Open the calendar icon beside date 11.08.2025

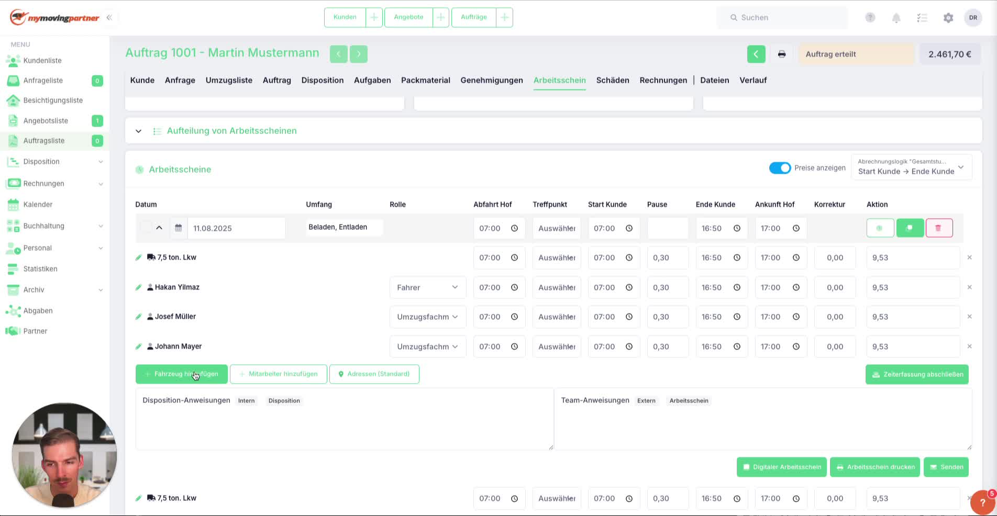[x=179, y=228]
